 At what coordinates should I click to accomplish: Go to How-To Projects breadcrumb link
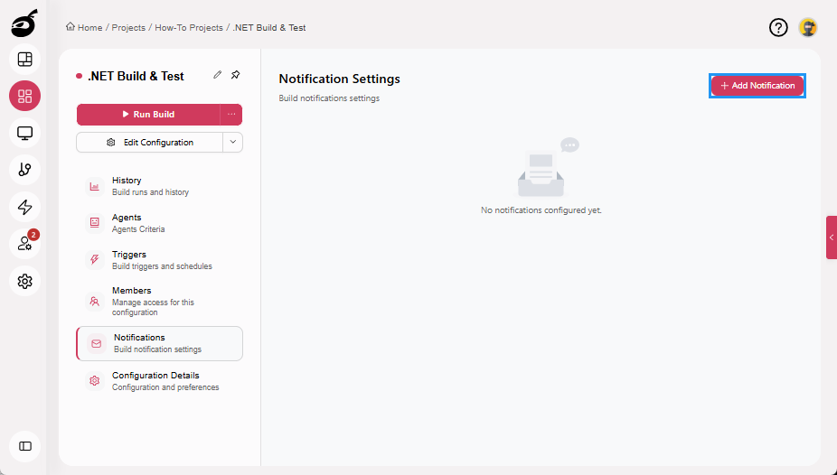pos(189,28)
